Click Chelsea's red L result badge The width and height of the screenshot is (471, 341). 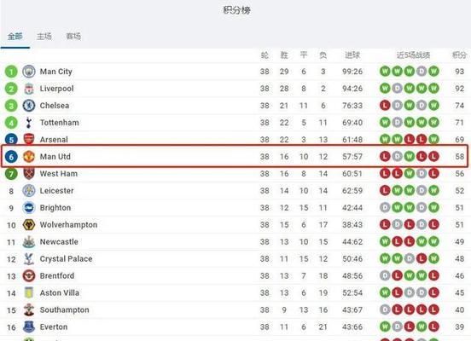pos(385,106)
